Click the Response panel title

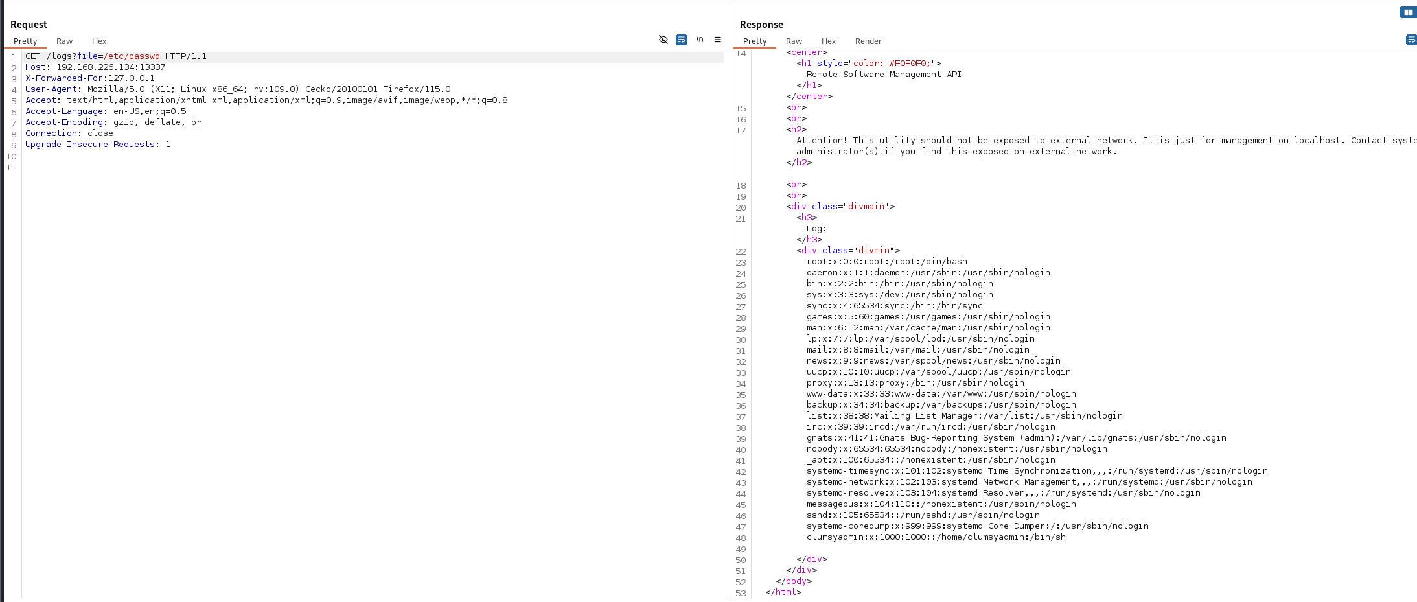pos(761,25)
